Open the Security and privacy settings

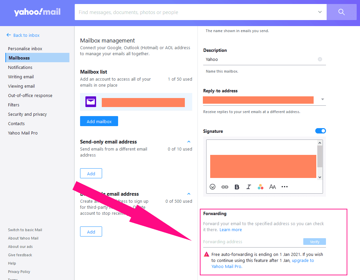tap(27, 114)
